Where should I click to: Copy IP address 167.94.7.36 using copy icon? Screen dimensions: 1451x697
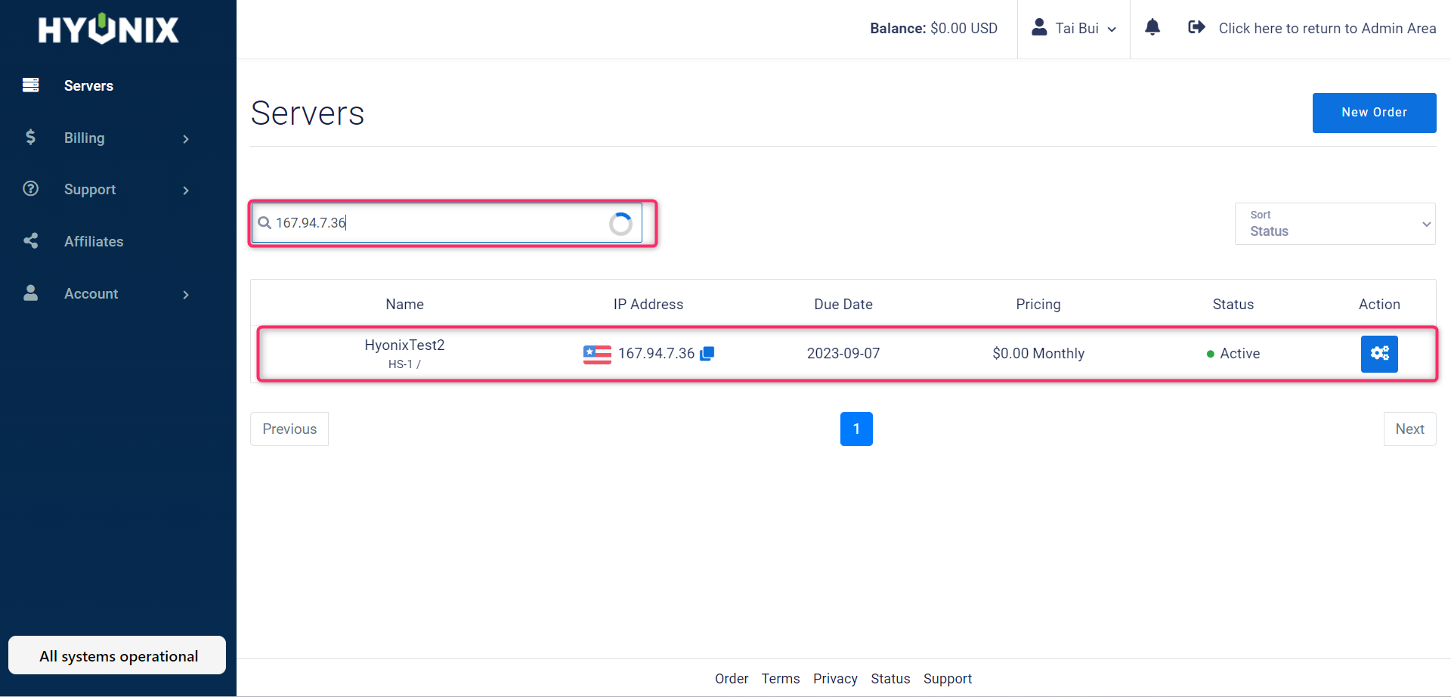pos(707,353)
